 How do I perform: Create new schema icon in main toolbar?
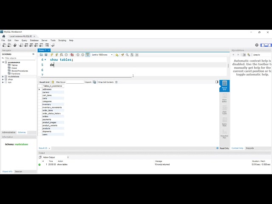21,45
